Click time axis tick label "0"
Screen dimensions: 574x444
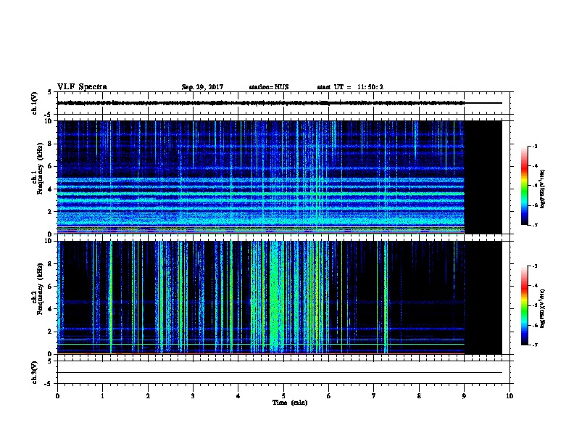point(57,396)
